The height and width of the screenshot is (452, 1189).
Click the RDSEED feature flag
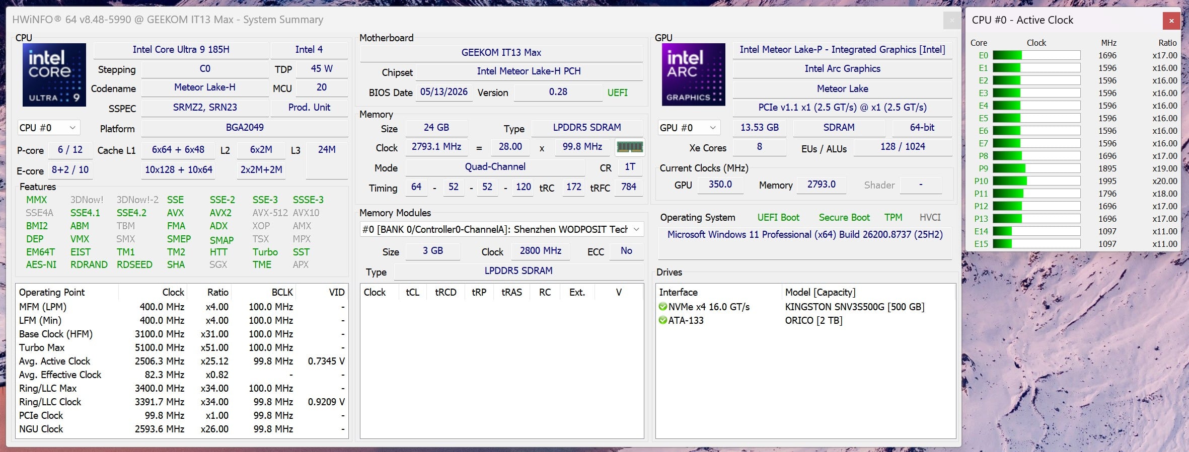[134, 265]
